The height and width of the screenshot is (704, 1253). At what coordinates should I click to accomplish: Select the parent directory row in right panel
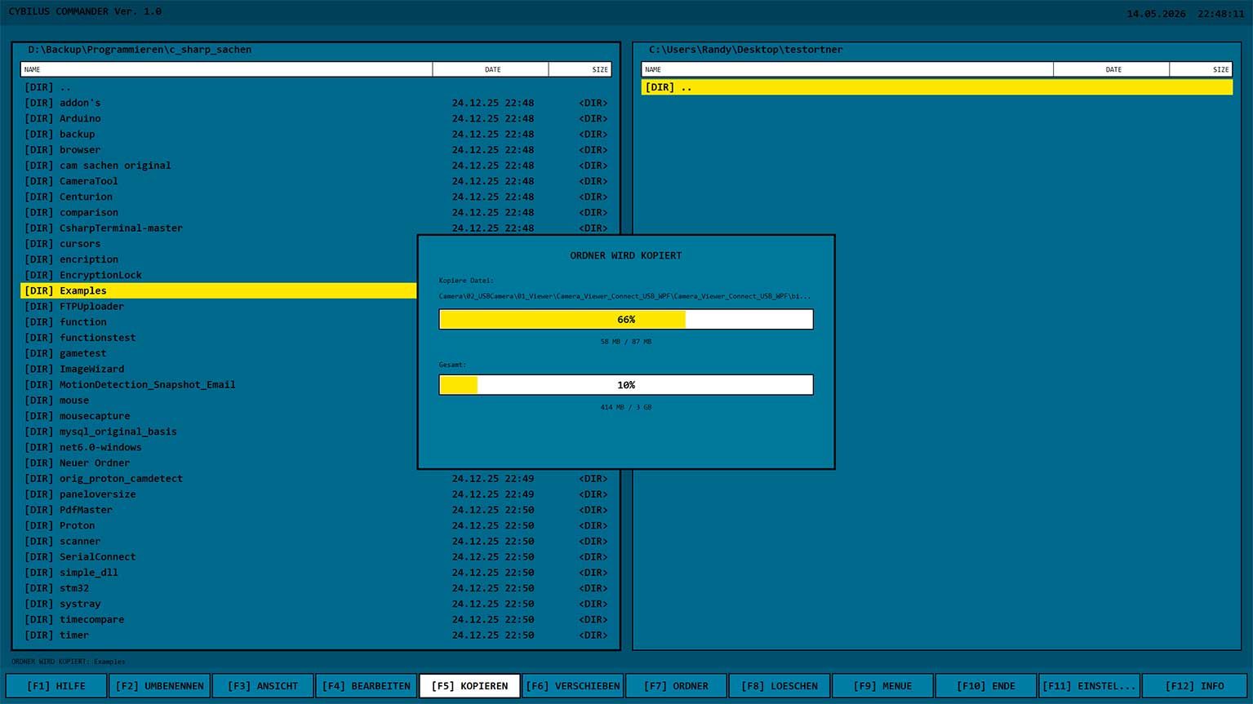tap(937, 87)
